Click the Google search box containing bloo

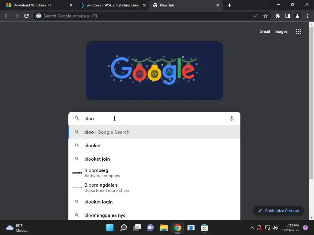tap(154, 118)
